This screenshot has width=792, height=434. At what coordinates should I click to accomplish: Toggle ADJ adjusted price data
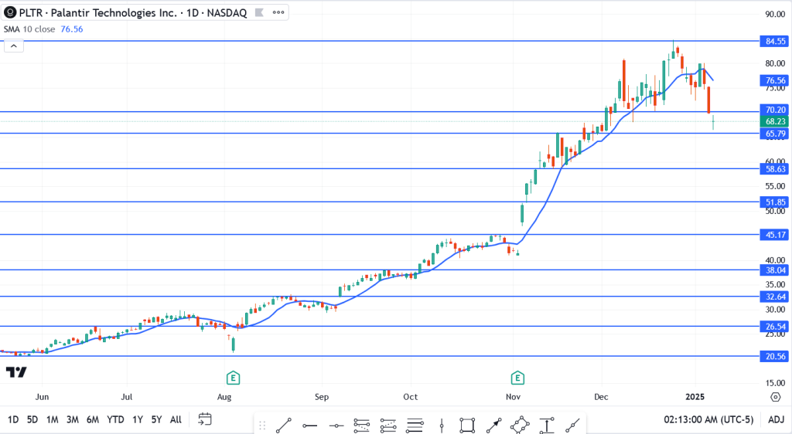[775, 419]
